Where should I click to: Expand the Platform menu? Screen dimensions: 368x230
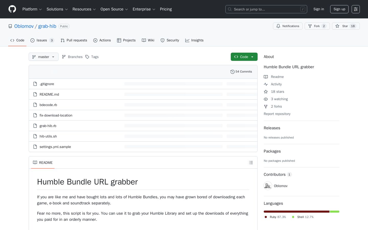(32, 9)
